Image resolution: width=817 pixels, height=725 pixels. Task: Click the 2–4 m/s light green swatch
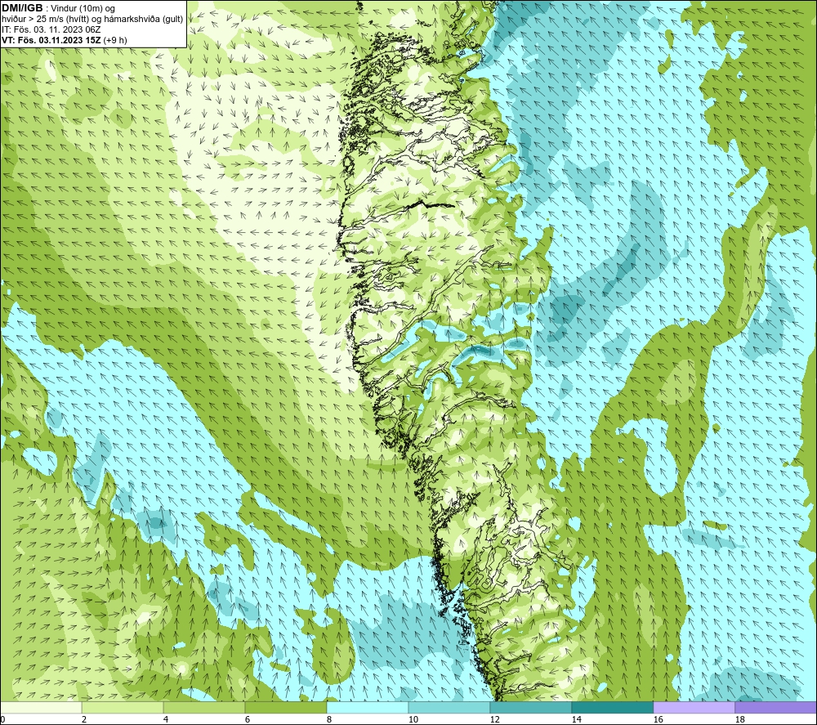tap(123, 707)
